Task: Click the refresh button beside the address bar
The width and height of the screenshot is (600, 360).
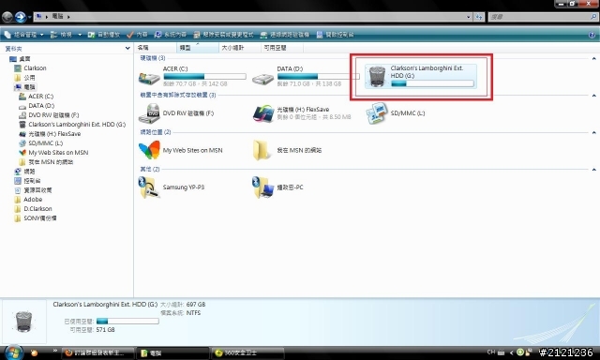Action: coord(479,17)
